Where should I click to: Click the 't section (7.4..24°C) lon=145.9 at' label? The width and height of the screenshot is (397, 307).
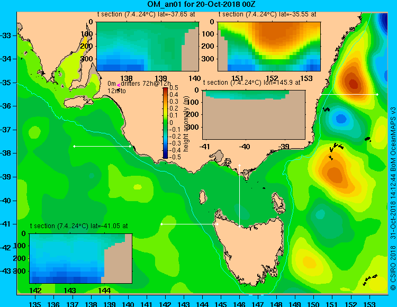click(x=251, y=83)
